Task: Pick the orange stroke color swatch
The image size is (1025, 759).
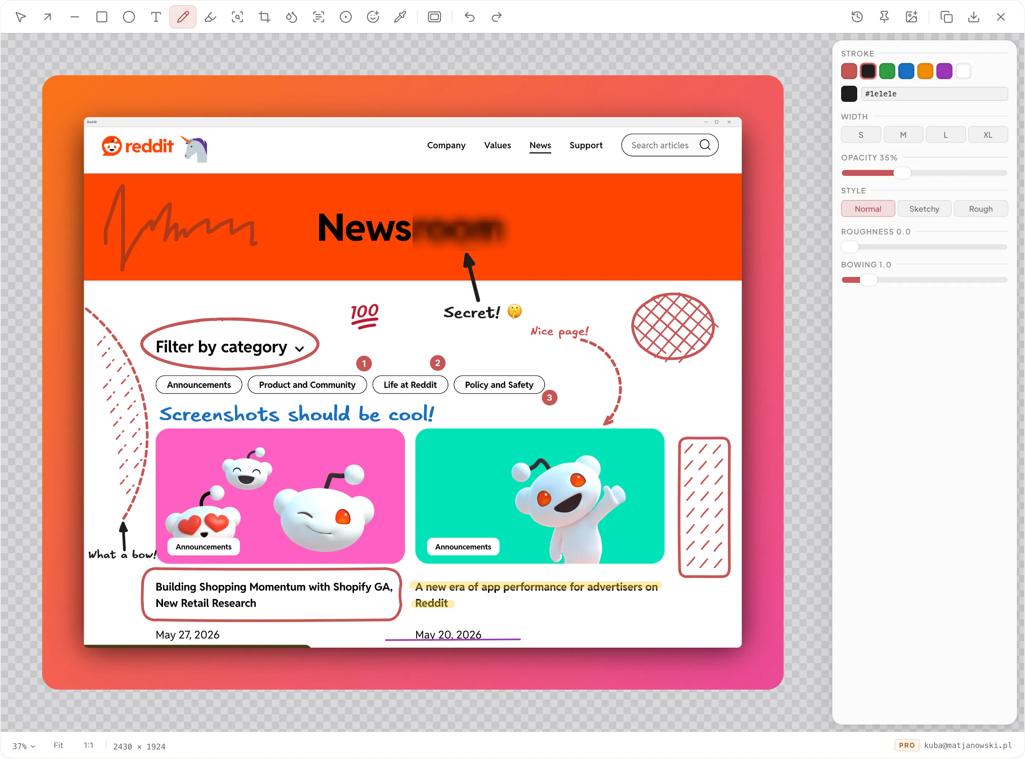Action: [925, 71]
